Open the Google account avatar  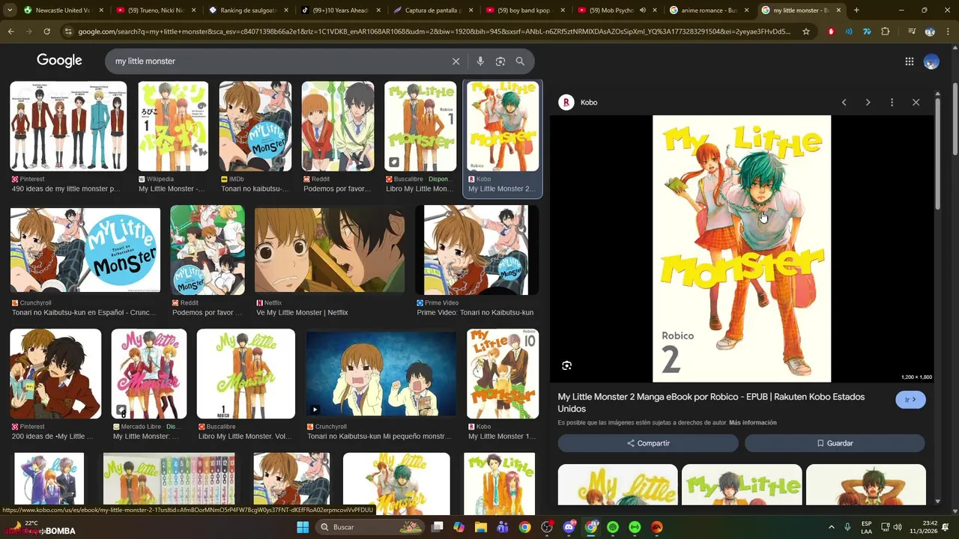pyautogui.click(x=931, y=61)
